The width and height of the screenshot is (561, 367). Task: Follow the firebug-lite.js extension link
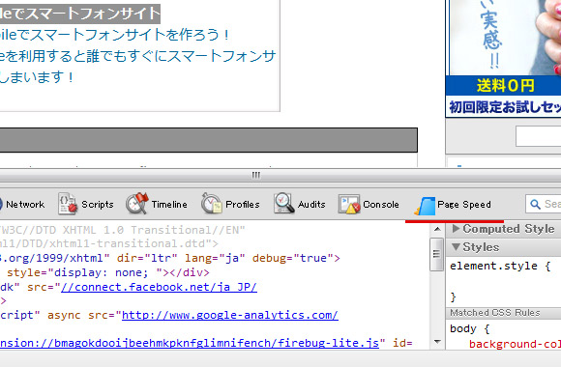click(x=190, y=343)
